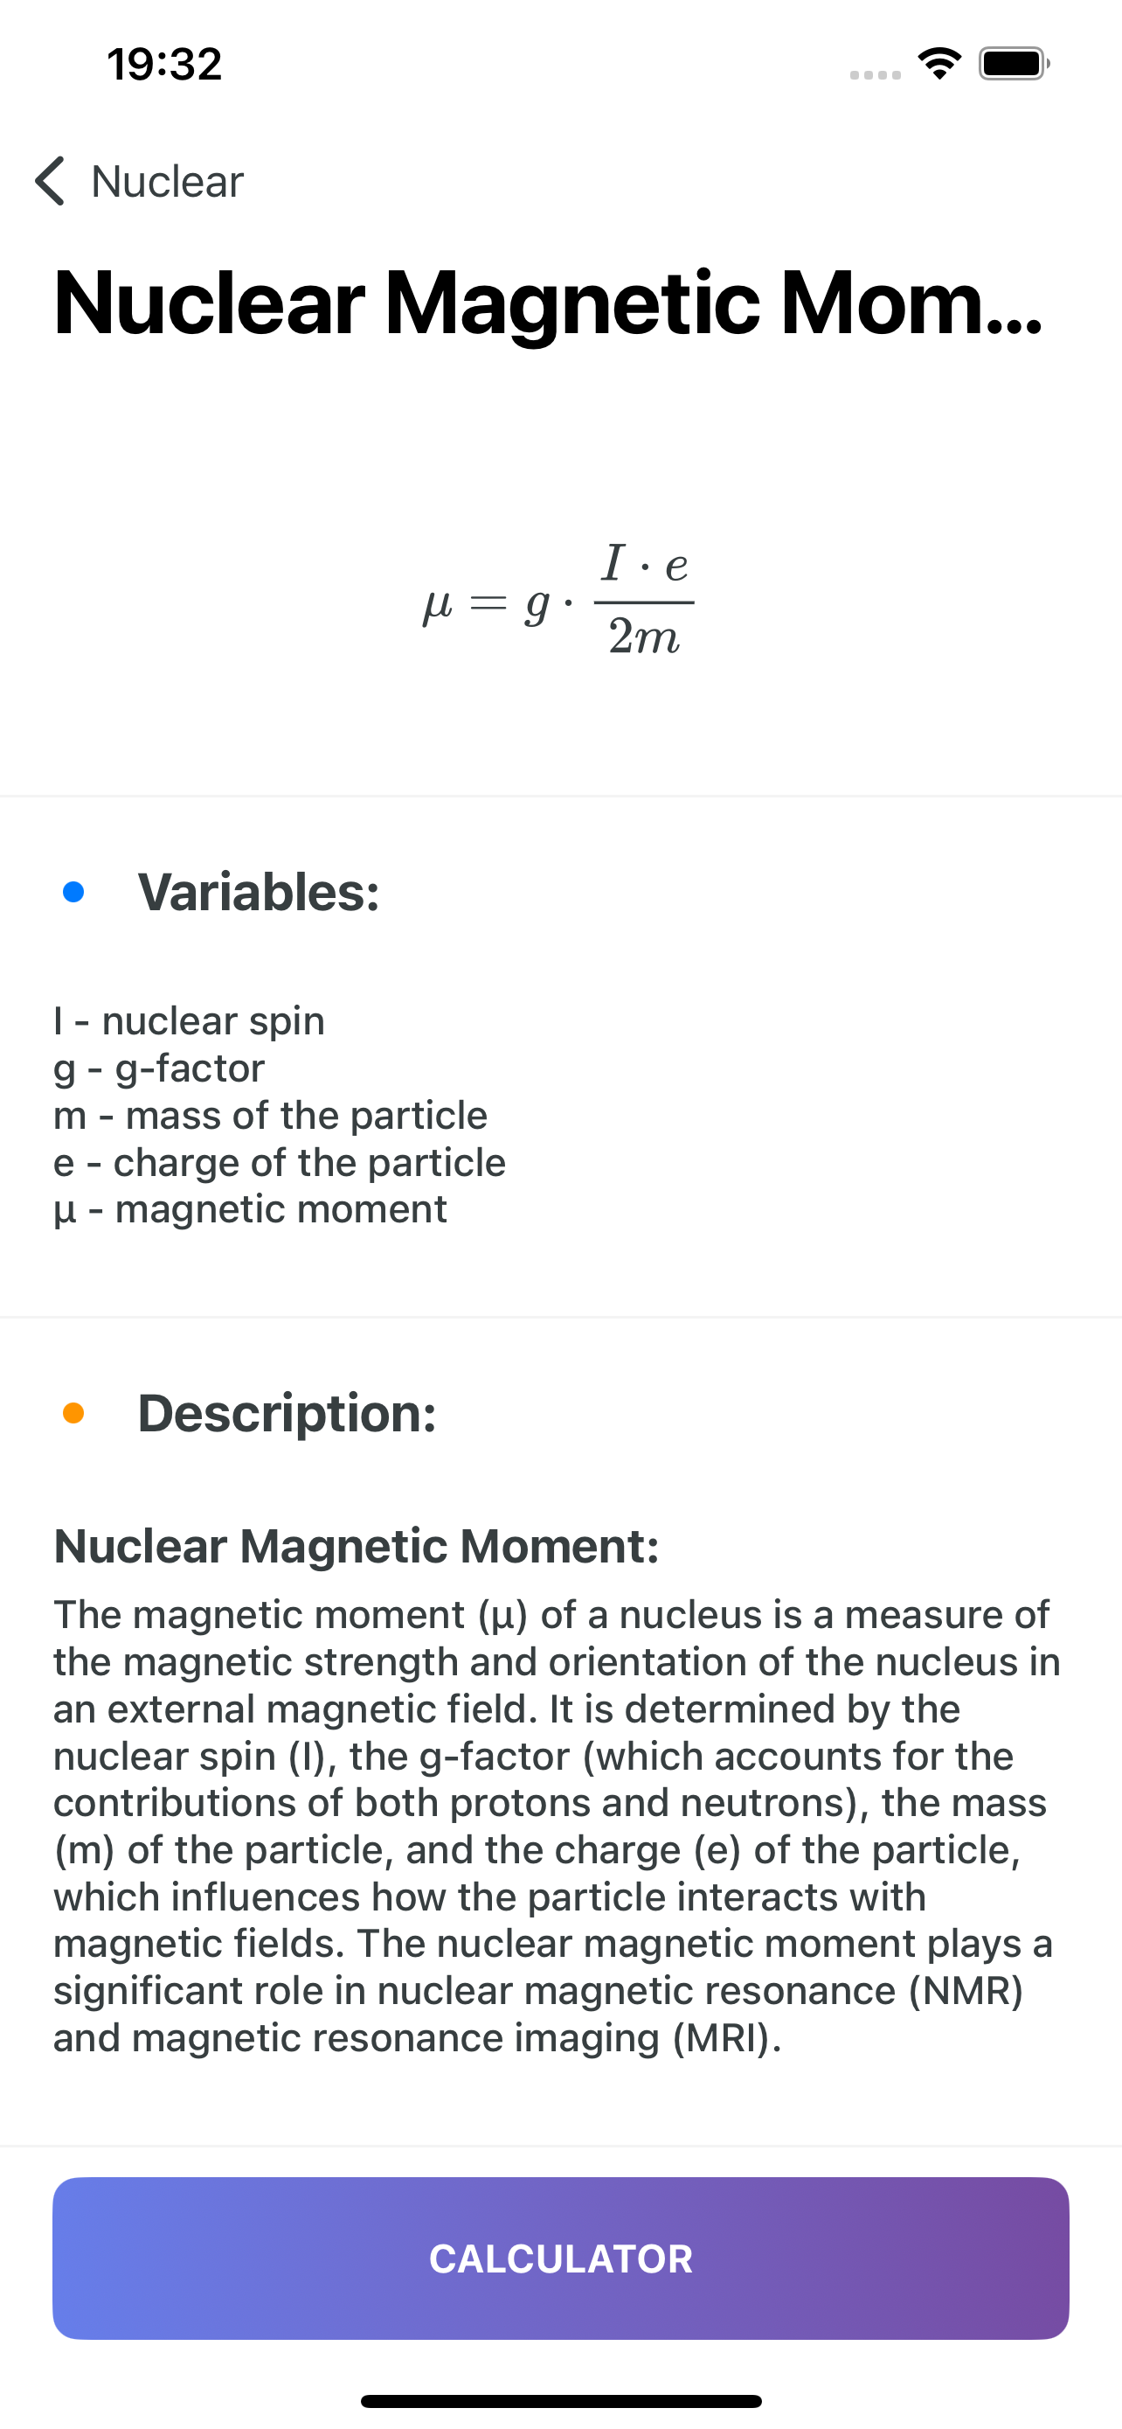
Task: Tap the home indicator bar
Action: (x=560, y=2401)
